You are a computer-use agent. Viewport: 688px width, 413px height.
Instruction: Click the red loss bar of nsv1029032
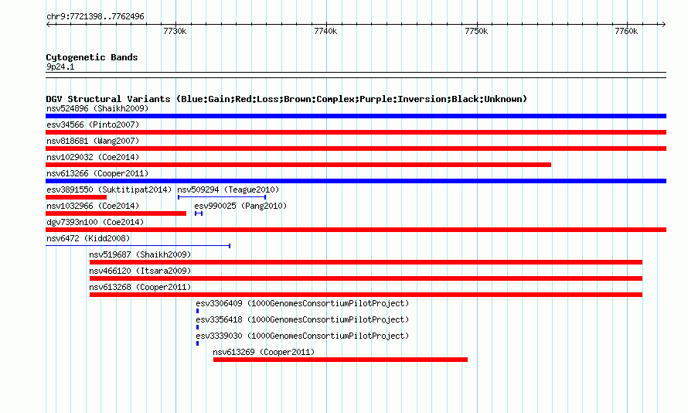tap(298, 165)
